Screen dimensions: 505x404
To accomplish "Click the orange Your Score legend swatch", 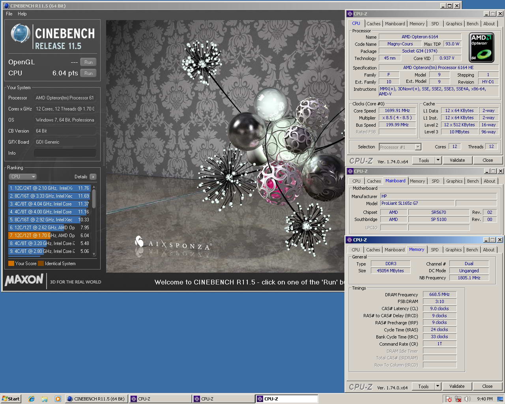I will click(11, 264).
